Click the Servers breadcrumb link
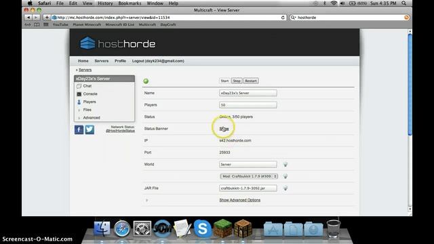 (85, 70)
